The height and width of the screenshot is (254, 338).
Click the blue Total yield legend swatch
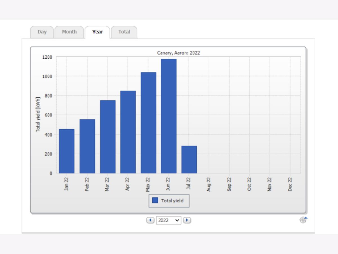tap(155, 200)
